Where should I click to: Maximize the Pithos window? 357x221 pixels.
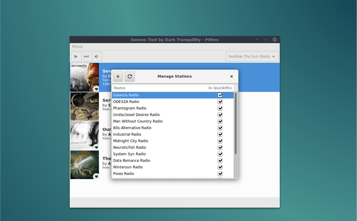pyautogui.click(x=266, y=40)
